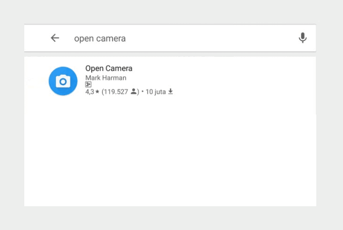This screenshot has height=230, width=343.
Task: Go back using the arrow icon
Action: pos(55,38)
